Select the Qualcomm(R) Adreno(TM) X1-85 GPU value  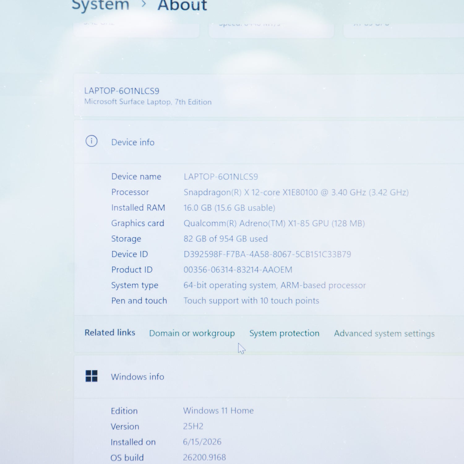point(274,223)
